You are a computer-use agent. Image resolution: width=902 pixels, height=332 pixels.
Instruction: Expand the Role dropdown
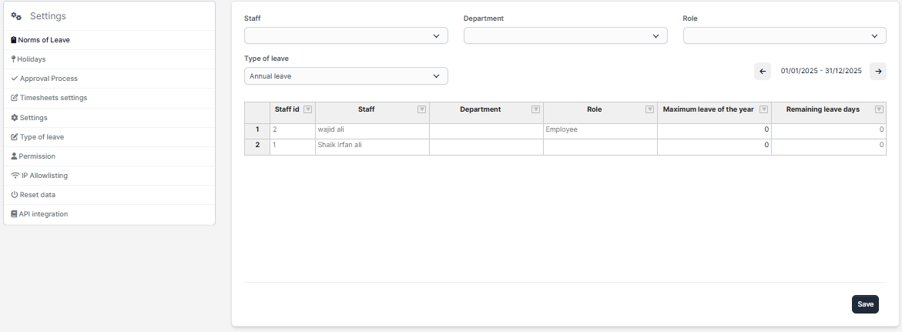click(784, 35)
